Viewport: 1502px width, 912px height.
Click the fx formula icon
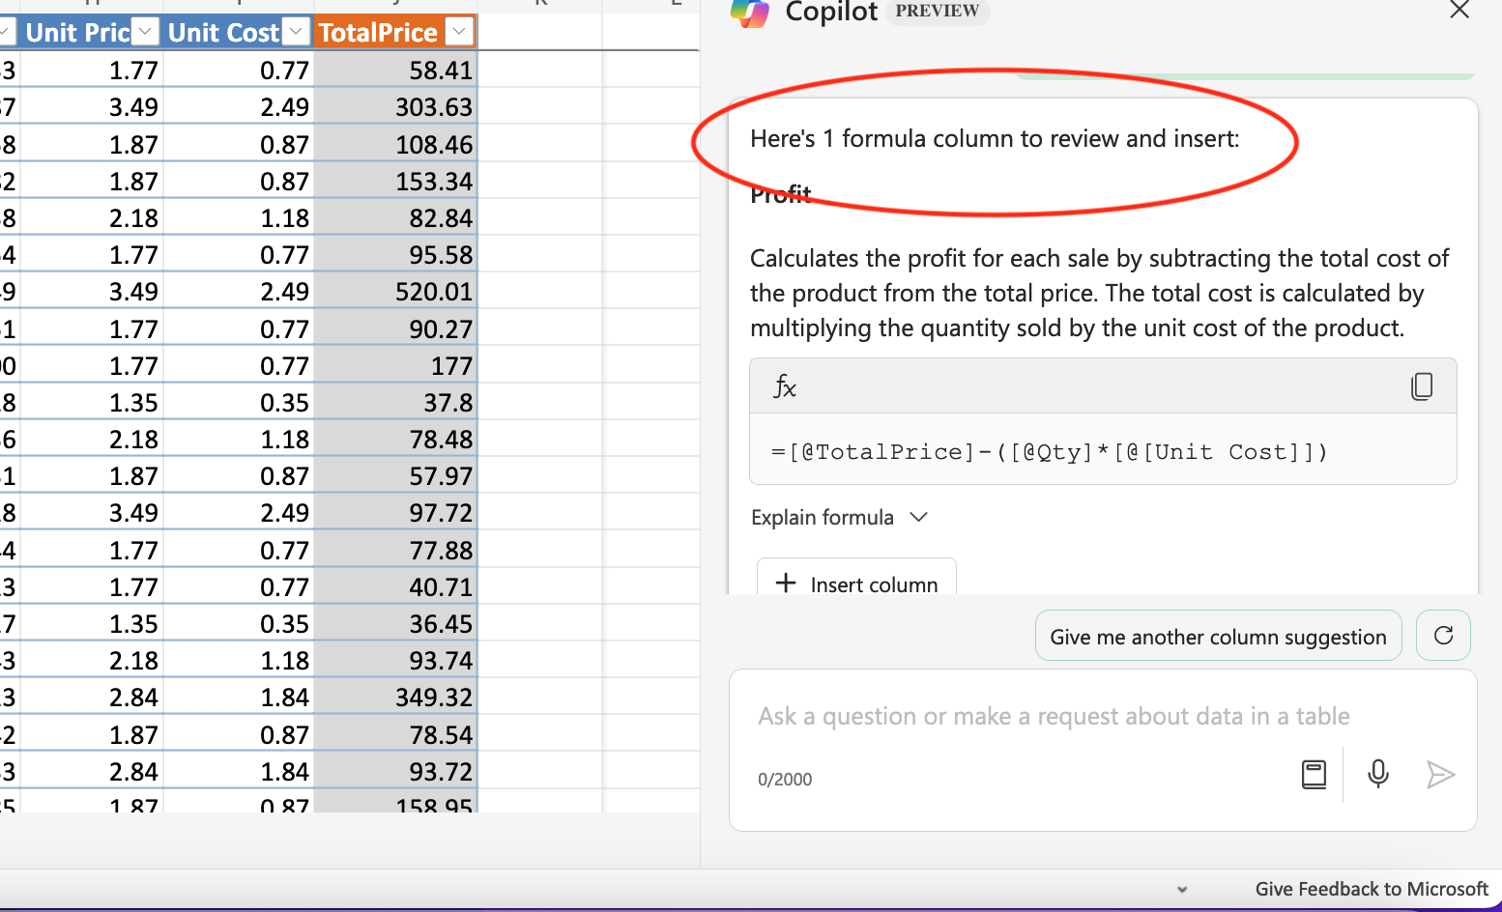click(x=784, y=387)
